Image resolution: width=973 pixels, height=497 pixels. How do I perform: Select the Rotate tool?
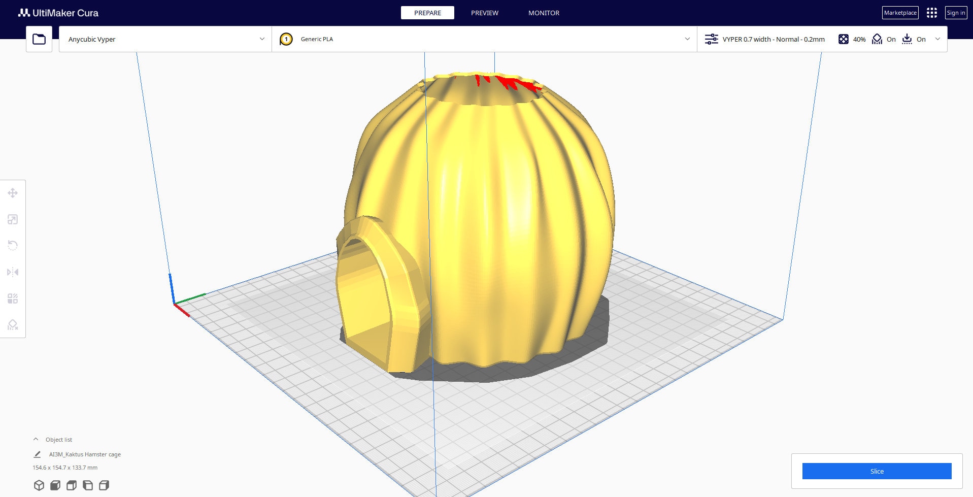click(x=13, y=246)
